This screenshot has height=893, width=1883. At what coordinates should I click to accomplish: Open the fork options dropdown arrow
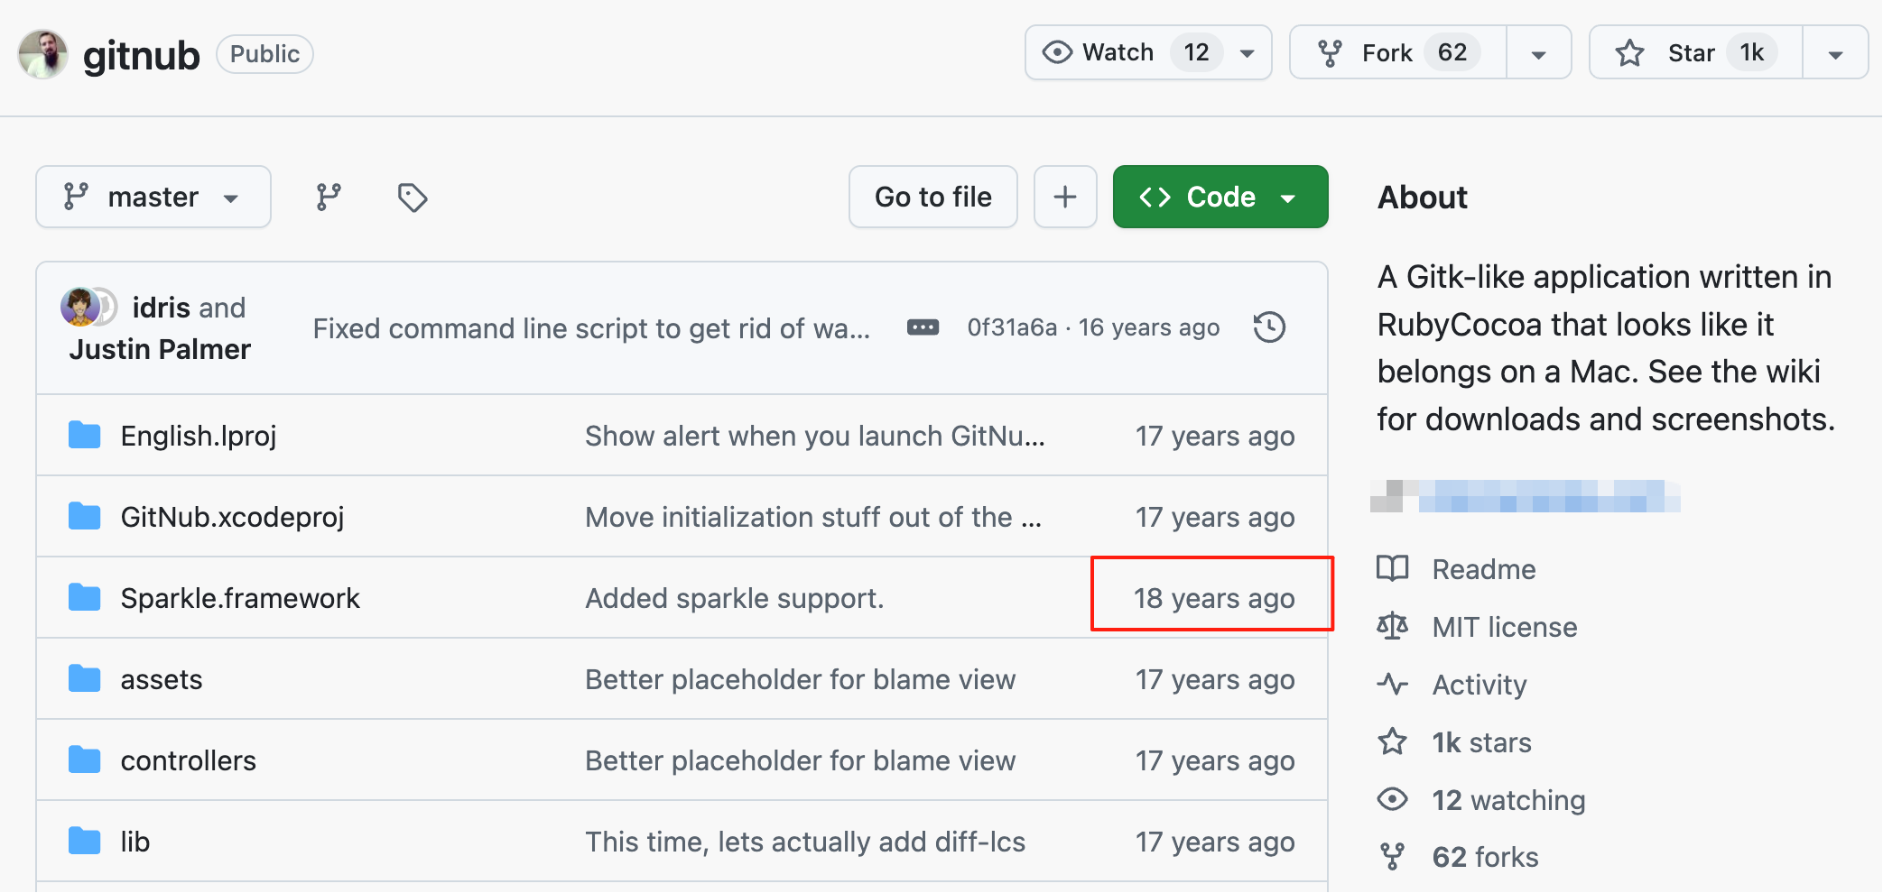click(1539, 54)
